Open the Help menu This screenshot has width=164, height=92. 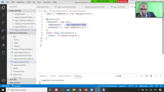[x=55, y=2]
